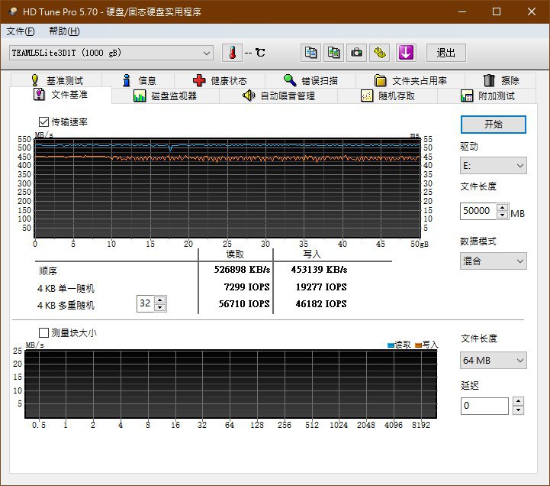Viewport: 550px width, 486px height.
Task: Open the 数据模式 混合 dropdown
Action: pos(494,261)
